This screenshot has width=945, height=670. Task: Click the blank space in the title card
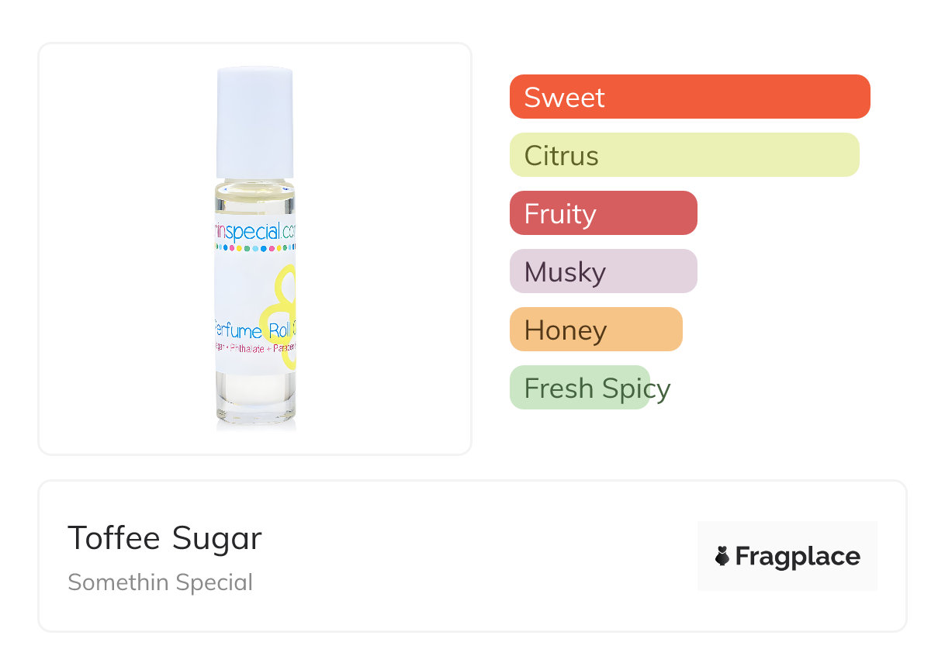(481, 556)
